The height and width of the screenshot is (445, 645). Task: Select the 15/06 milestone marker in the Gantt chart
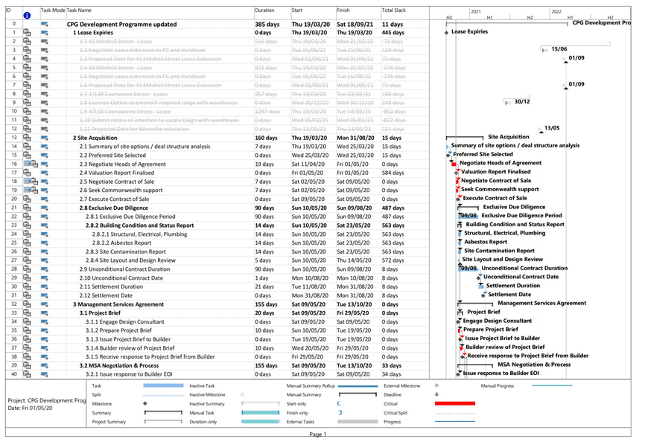click(544, 50)
